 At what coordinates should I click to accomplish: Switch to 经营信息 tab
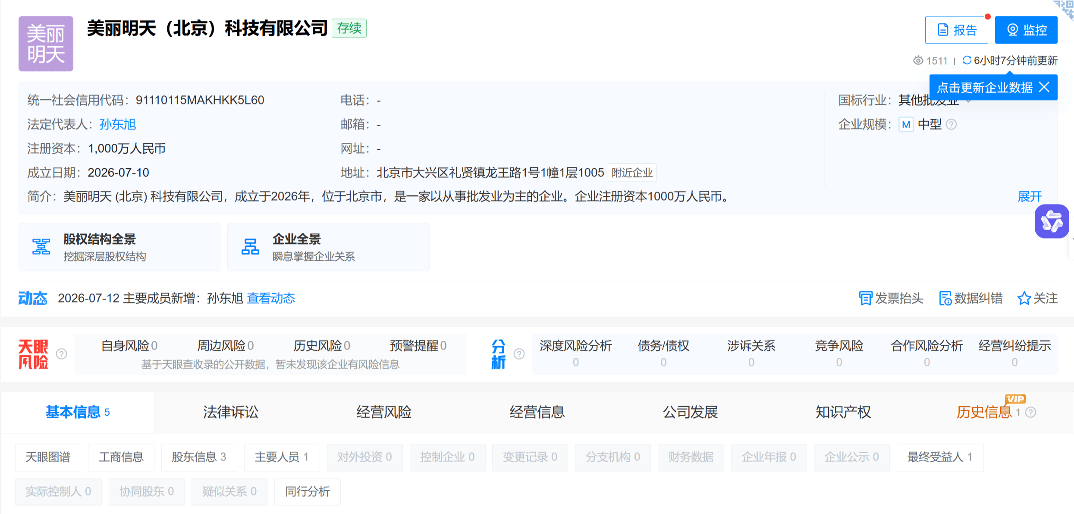click(x=537, y=412)
